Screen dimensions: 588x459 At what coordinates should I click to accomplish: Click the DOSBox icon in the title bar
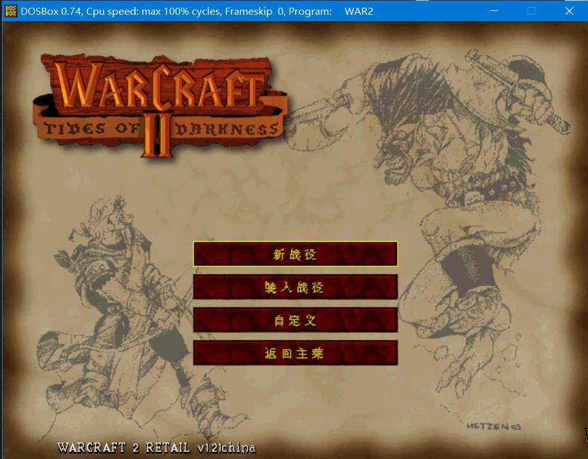[10, 12]
